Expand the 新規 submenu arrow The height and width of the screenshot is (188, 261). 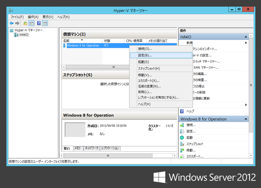(x=246, y=43)
